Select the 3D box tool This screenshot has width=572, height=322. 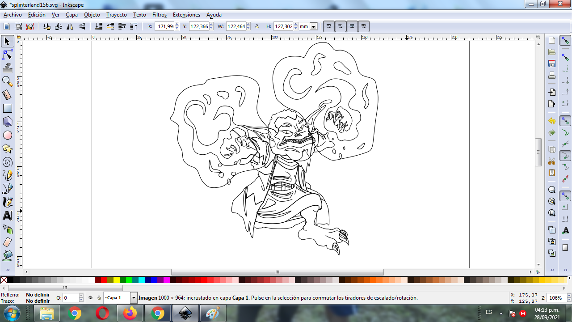coord(7,122)
